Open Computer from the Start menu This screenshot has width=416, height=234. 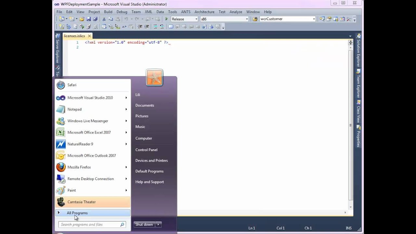pos(144,138)
